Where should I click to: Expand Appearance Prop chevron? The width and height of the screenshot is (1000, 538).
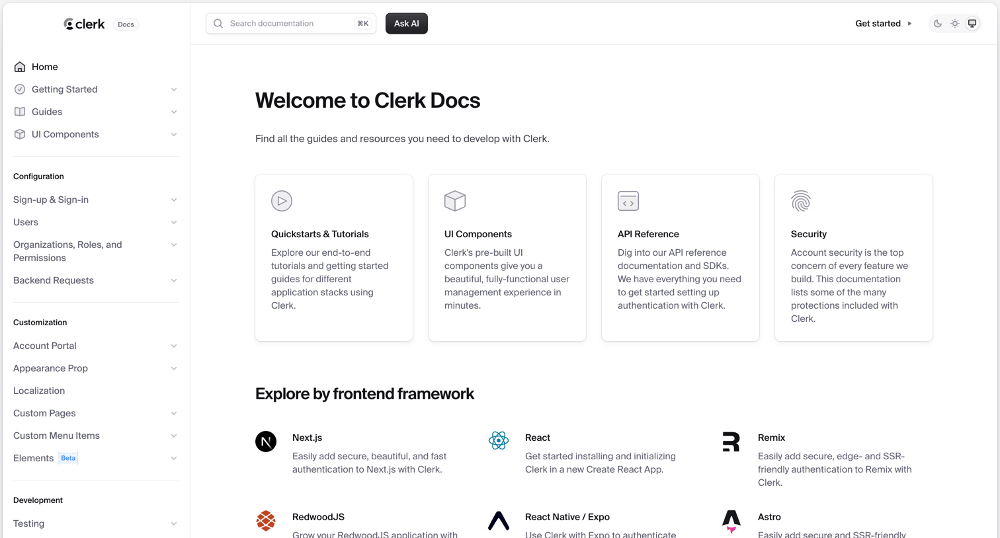[x=174, y=368]
